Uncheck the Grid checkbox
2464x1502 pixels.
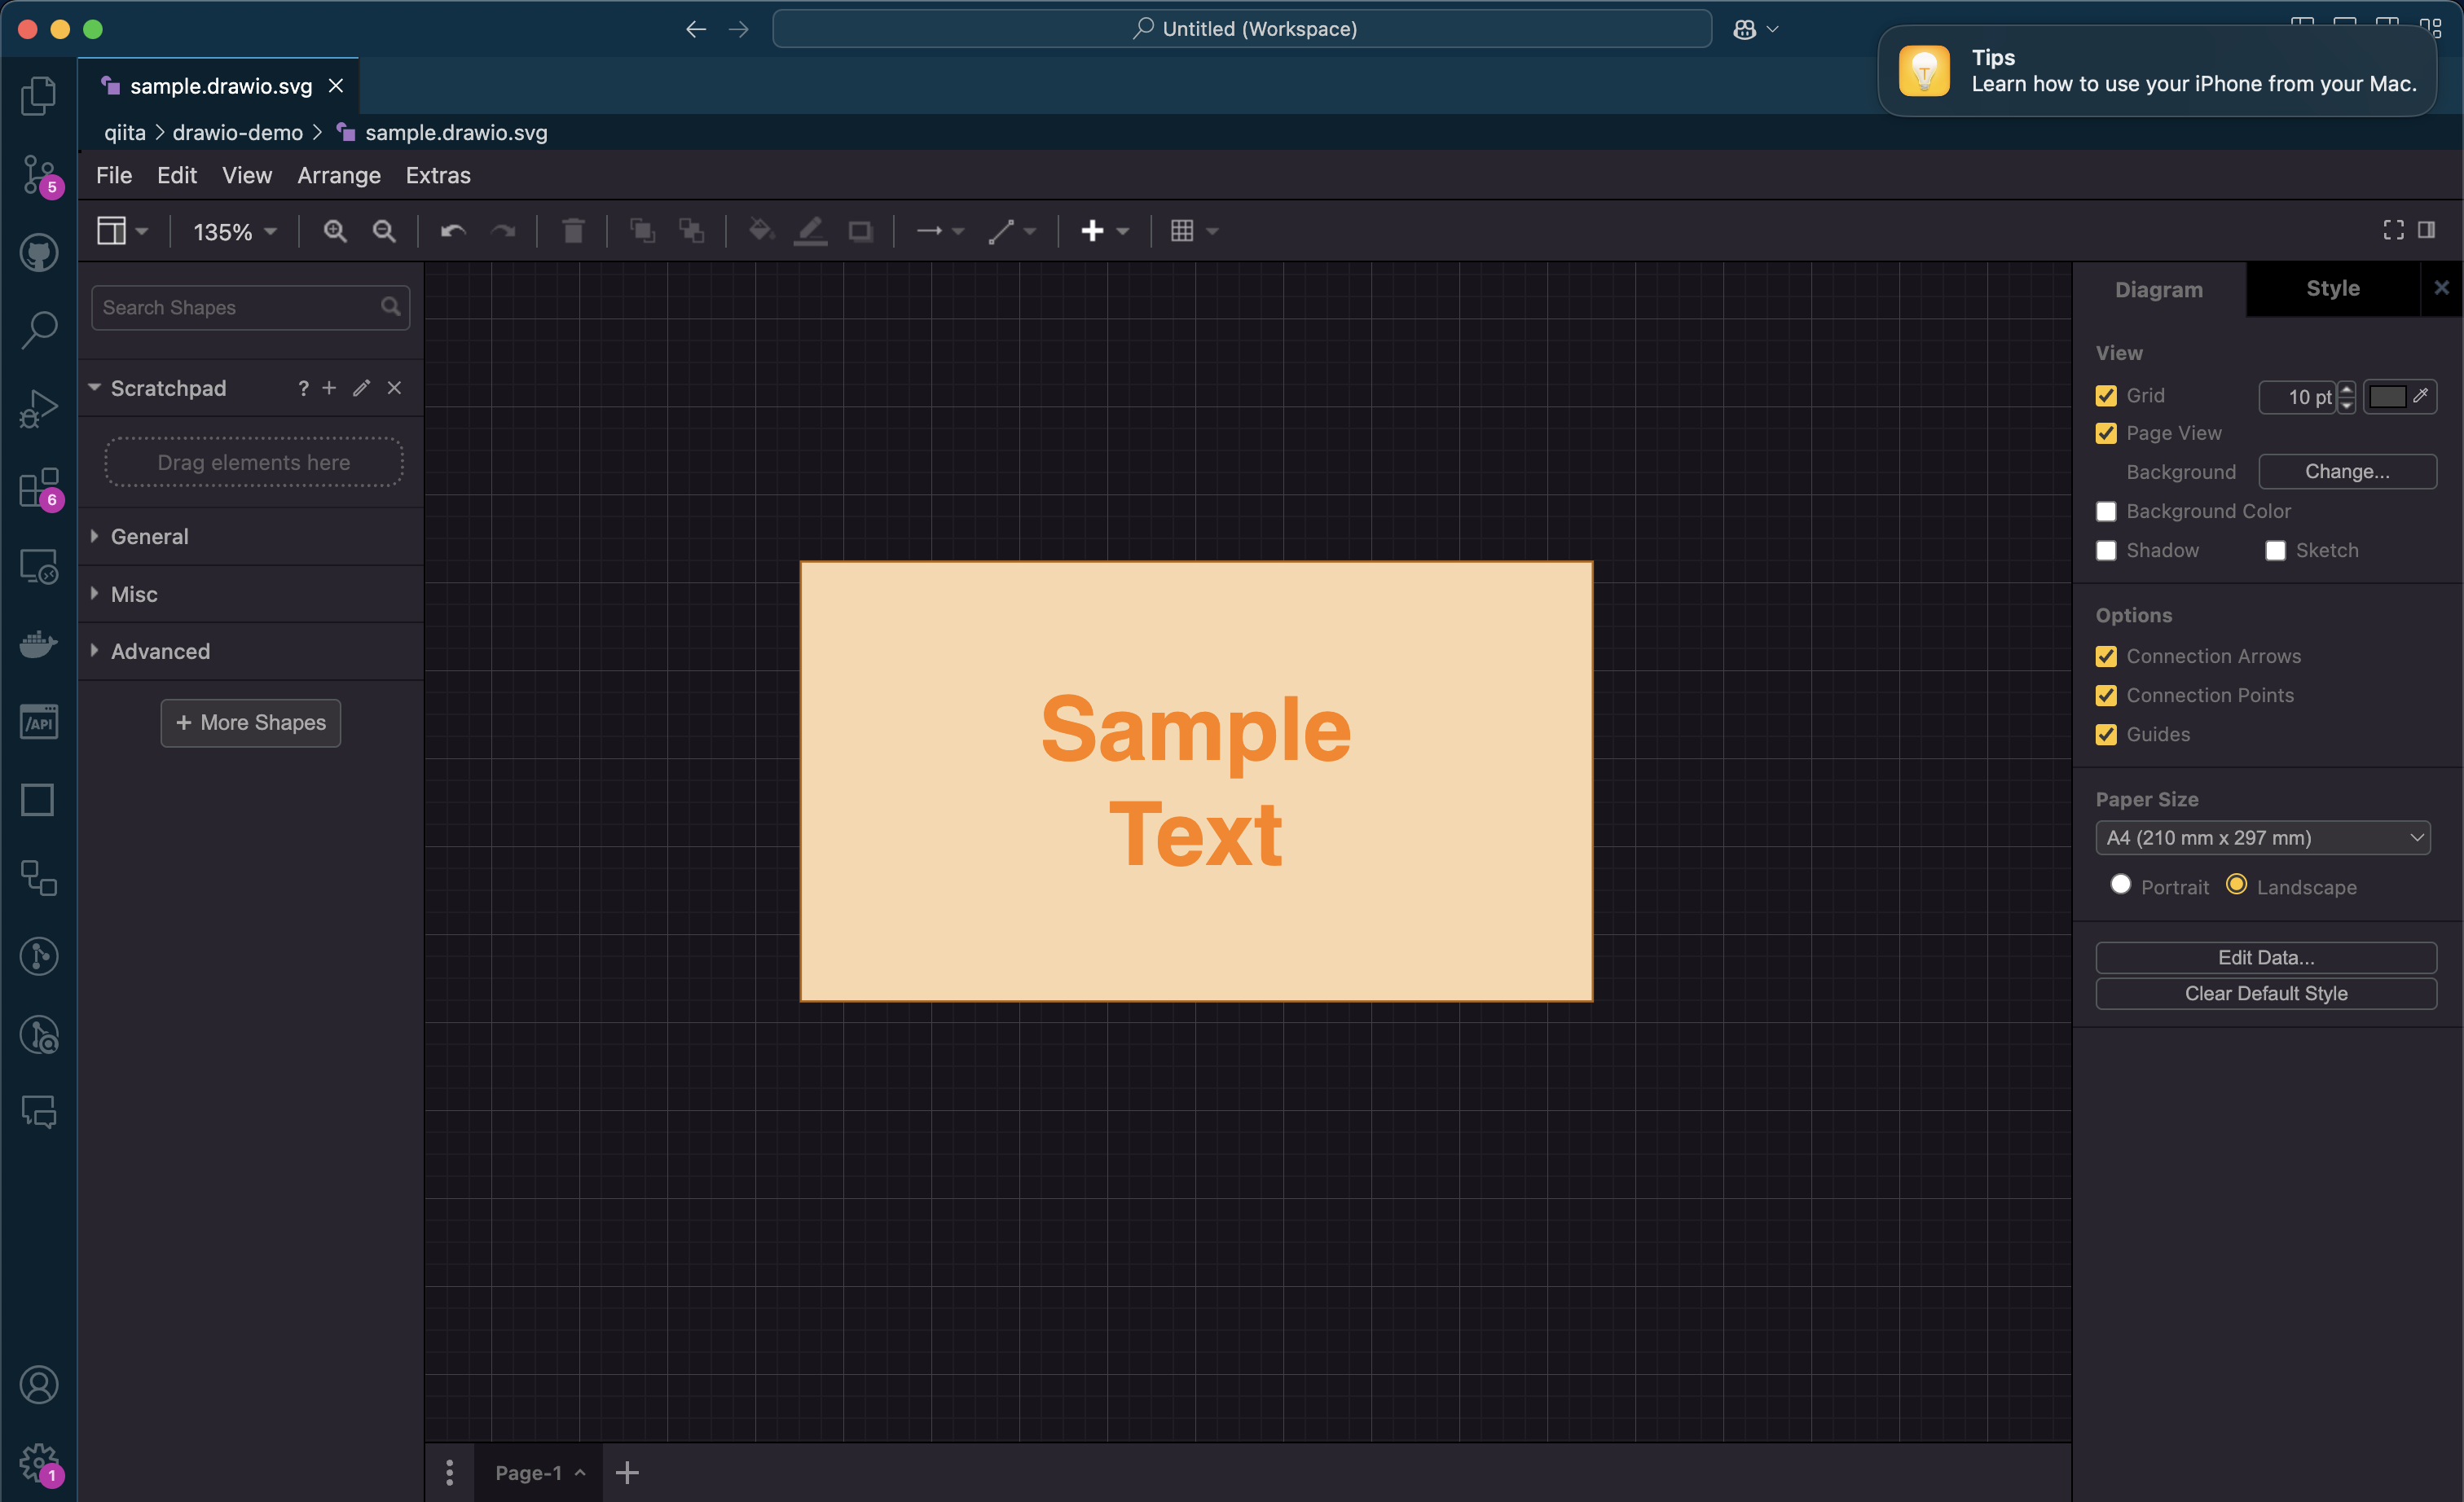(2106, 396)
